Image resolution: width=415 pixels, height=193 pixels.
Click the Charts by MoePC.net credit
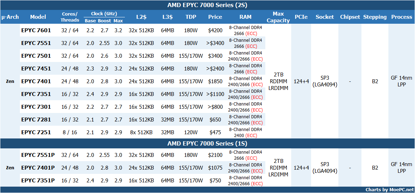(x=389, y=189)
